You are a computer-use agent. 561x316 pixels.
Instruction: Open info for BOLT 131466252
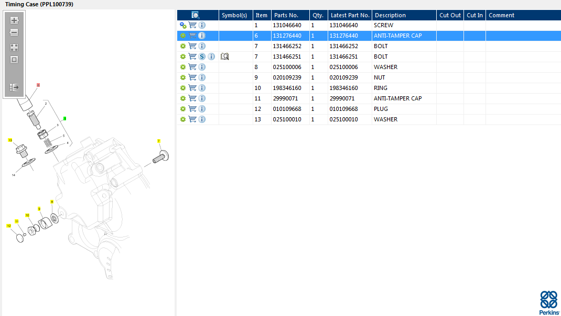[x=202, y=46]
